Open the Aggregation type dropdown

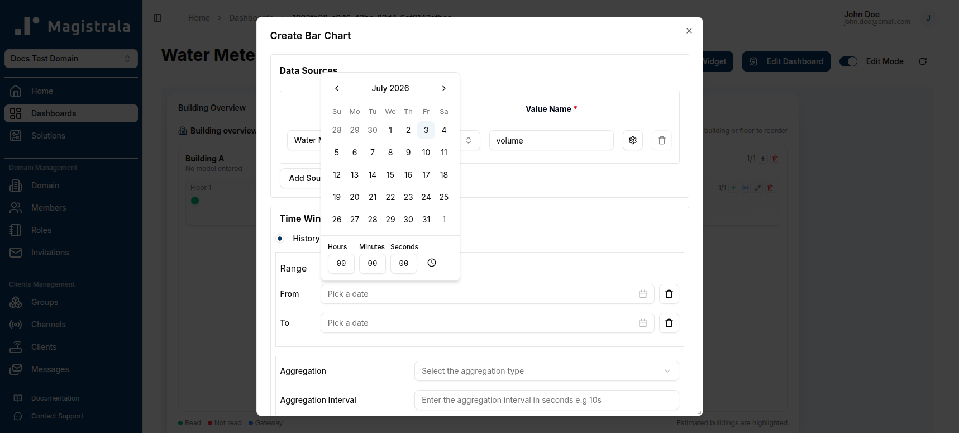[547, 371]
